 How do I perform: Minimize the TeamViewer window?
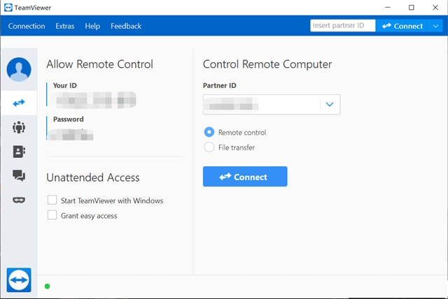coord(388,8)
